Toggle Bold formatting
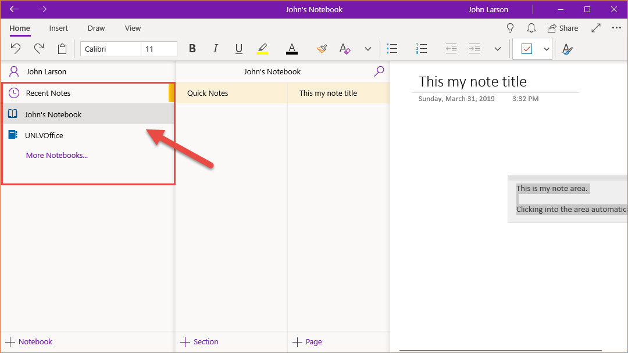The height and width of the screenshot is (353, 628). (192, 49)
